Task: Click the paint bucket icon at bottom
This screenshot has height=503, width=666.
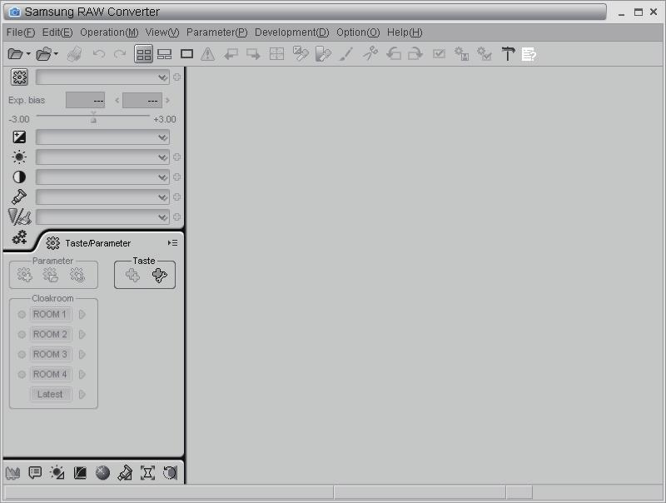Action: click(x=125, y=472)
